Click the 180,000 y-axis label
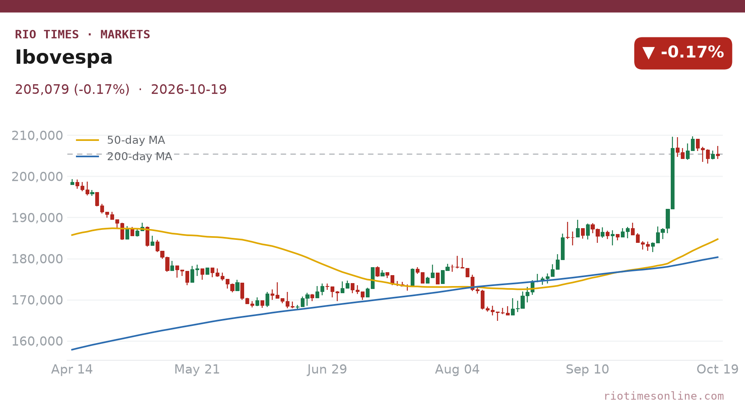The height and width of the screenshot is (419, 745). [x=37, y=259]
